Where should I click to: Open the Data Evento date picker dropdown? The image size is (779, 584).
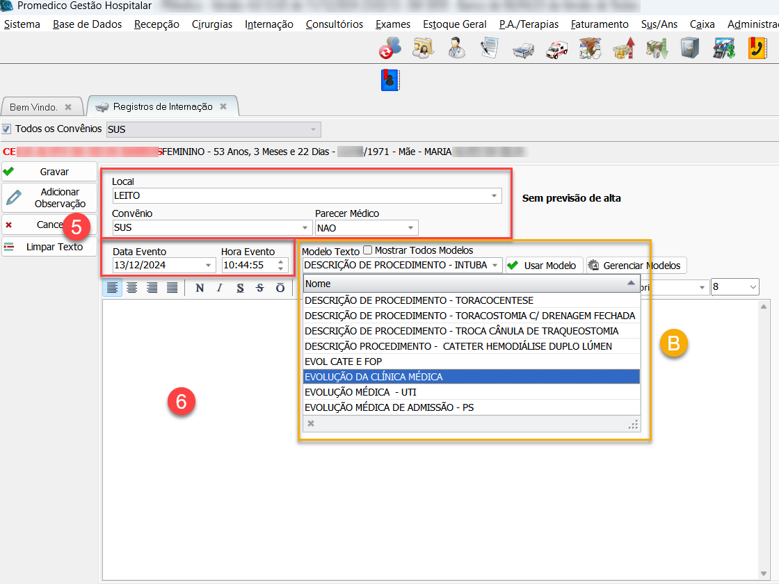209,265
